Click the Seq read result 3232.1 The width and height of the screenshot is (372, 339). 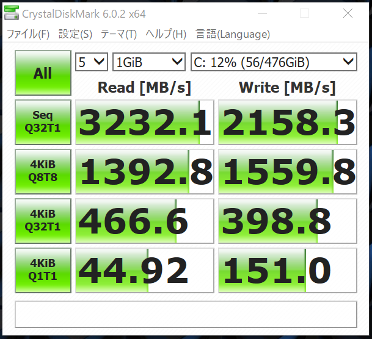coord(145,122)
